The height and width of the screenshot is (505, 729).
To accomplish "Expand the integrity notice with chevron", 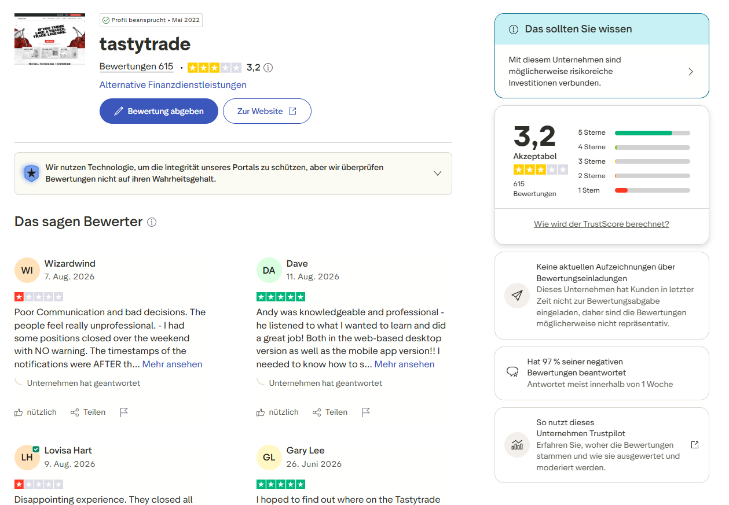I will coord(438,174).
